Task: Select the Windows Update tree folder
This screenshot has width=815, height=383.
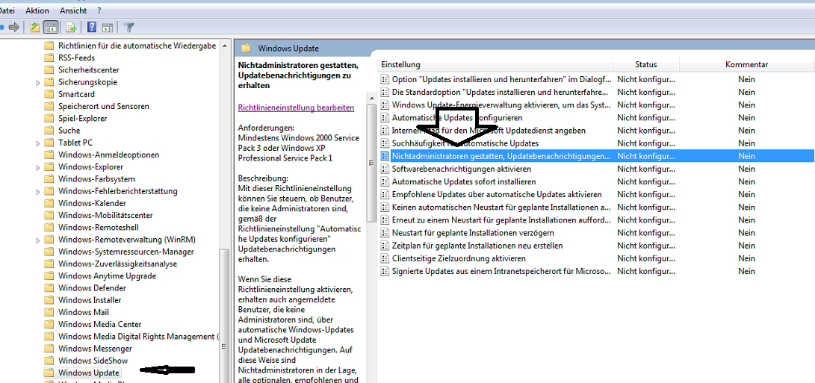Action: (88, 373)
